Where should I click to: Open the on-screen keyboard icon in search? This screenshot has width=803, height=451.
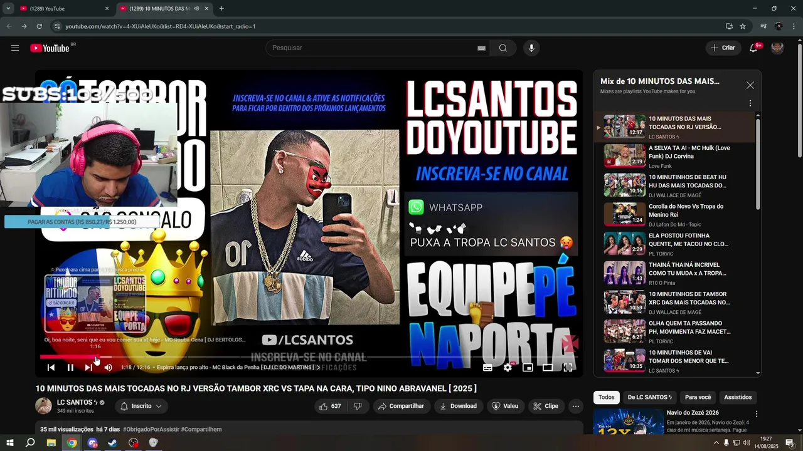tap(481, 48)
